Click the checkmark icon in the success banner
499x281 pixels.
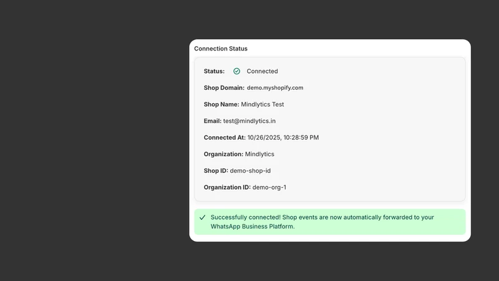(x=202, y=217)
